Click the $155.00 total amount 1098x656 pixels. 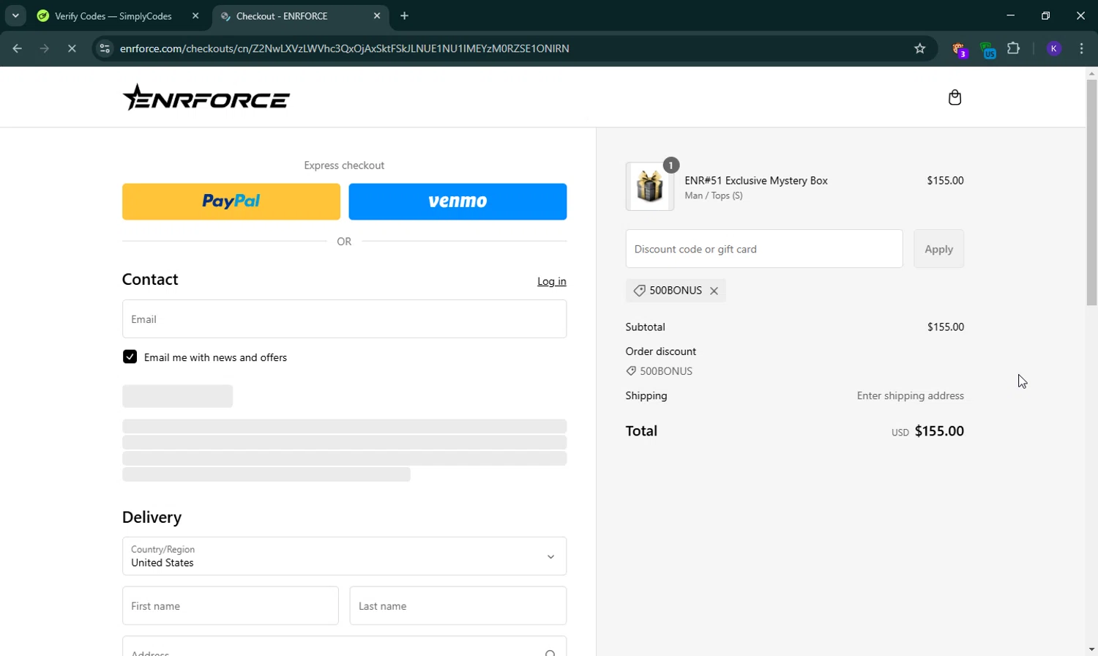point(939,431)
